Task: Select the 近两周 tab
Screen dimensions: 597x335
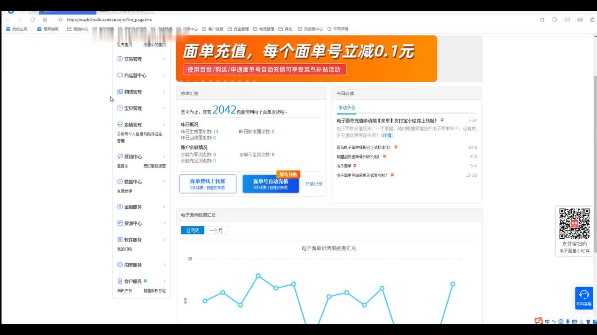Action: click(193, 230)
